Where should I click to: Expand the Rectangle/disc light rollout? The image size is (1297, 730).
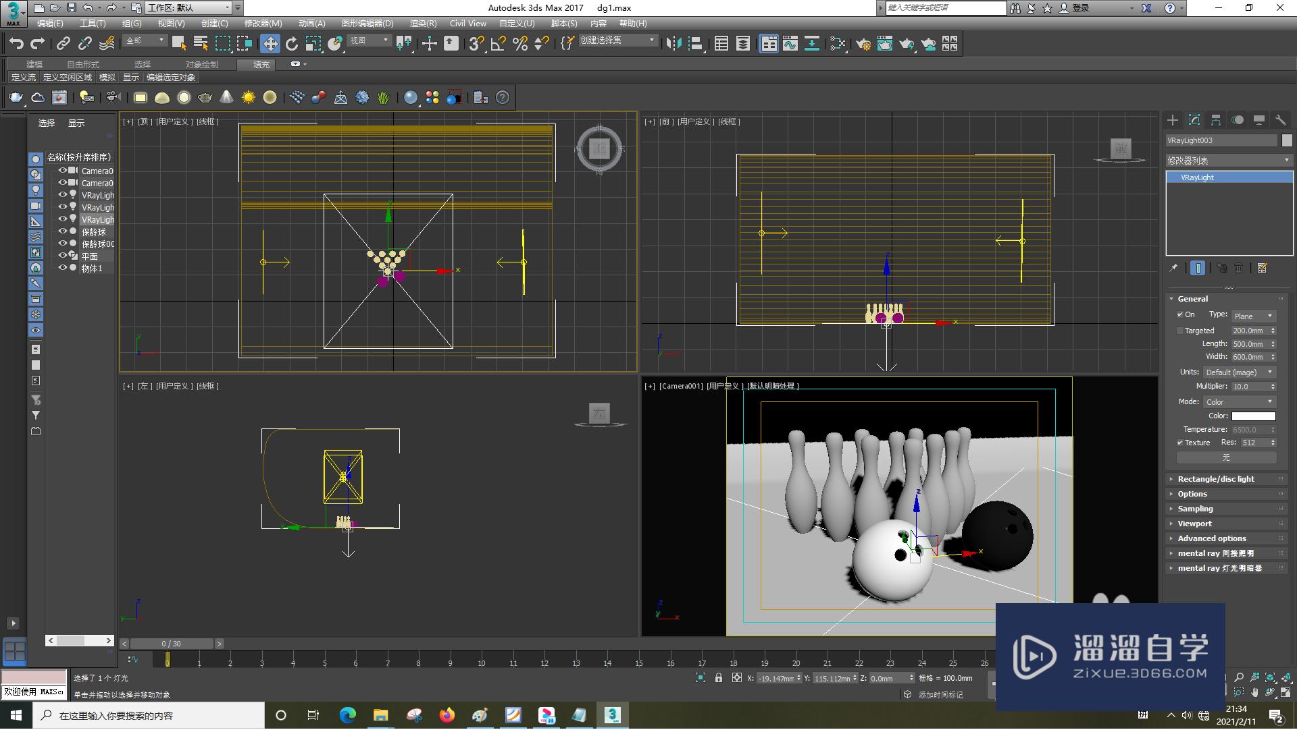[1216, 479]
